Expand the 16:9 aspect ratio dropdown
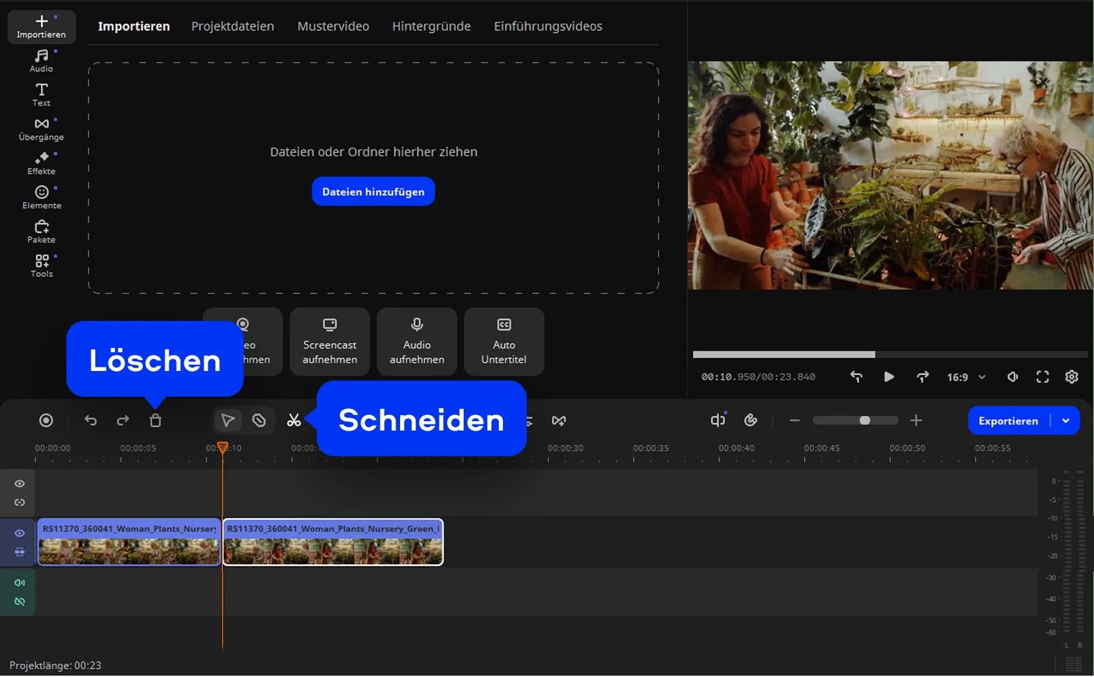Screen dimensions: 1094x677 point(966,377)
